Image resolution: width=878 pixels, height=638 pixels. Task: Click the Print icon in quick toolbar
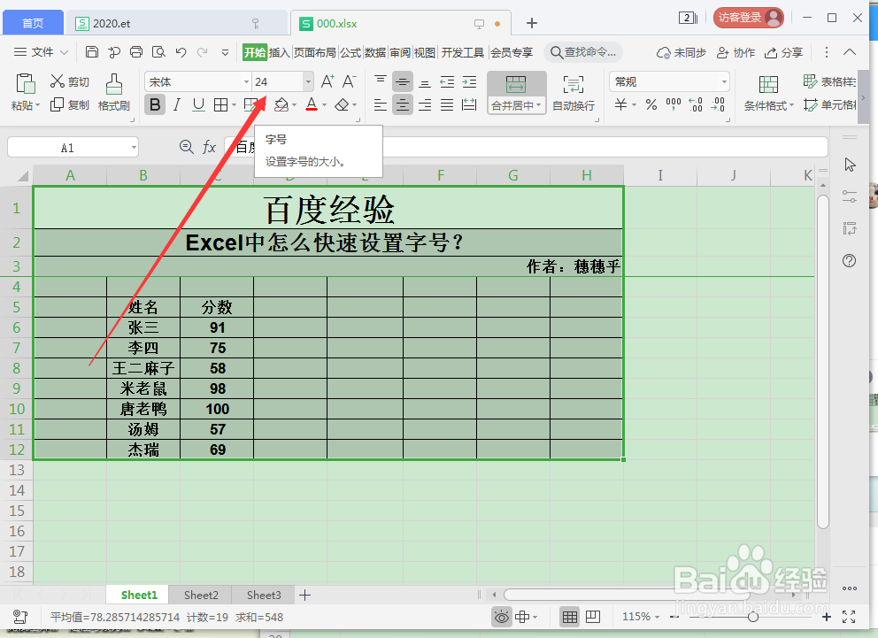point(136,52)
